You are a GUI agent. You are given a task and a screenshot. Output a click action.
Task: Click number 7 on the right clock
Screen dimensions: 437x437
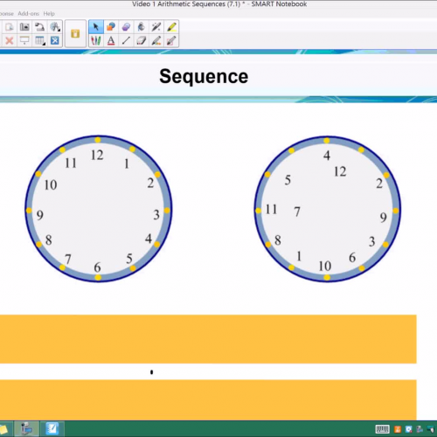click(297, 212)
